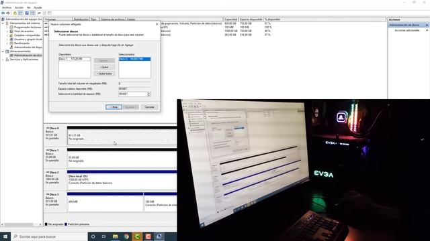The image size is (430, 241).
Task: Expand Rendimiento node
Action: tap(7, 43)
